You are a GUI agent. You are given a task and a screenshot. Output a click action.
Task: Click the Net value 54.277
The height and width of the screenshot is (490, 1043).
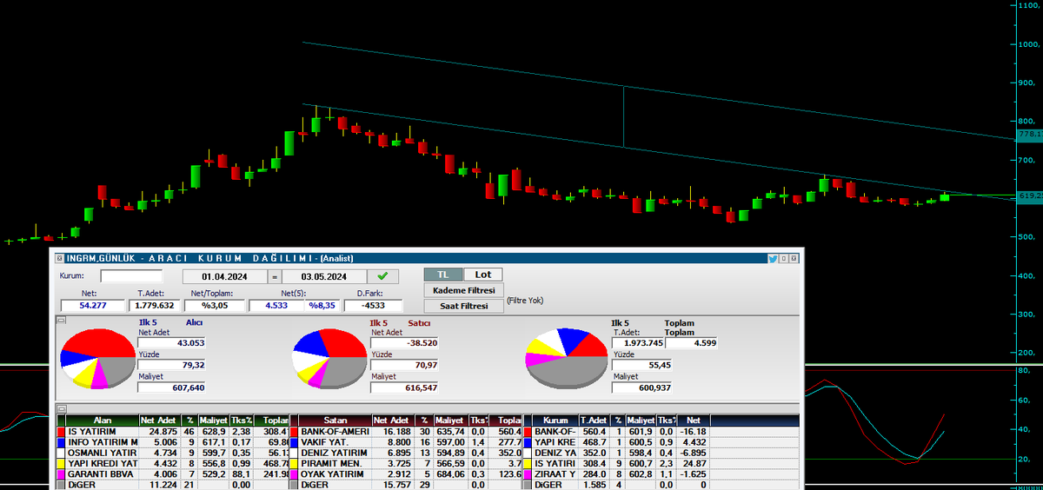click(x=93, y=306)
